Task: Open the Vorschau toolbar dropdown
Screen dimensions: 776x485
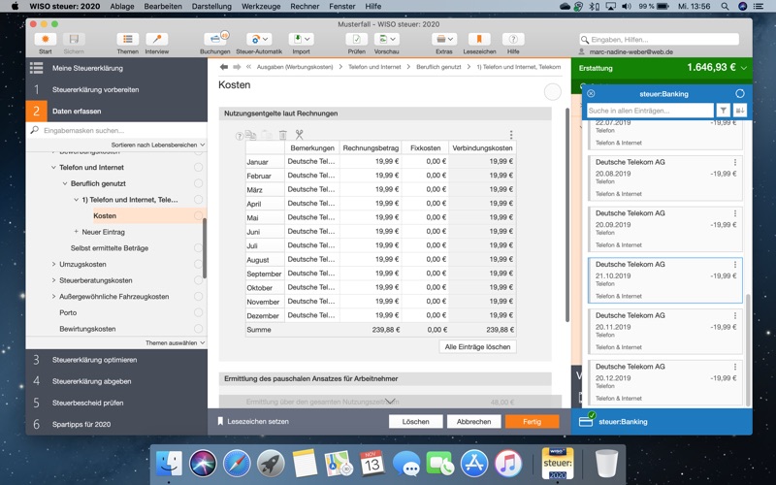Action: [x=386, y=39]
